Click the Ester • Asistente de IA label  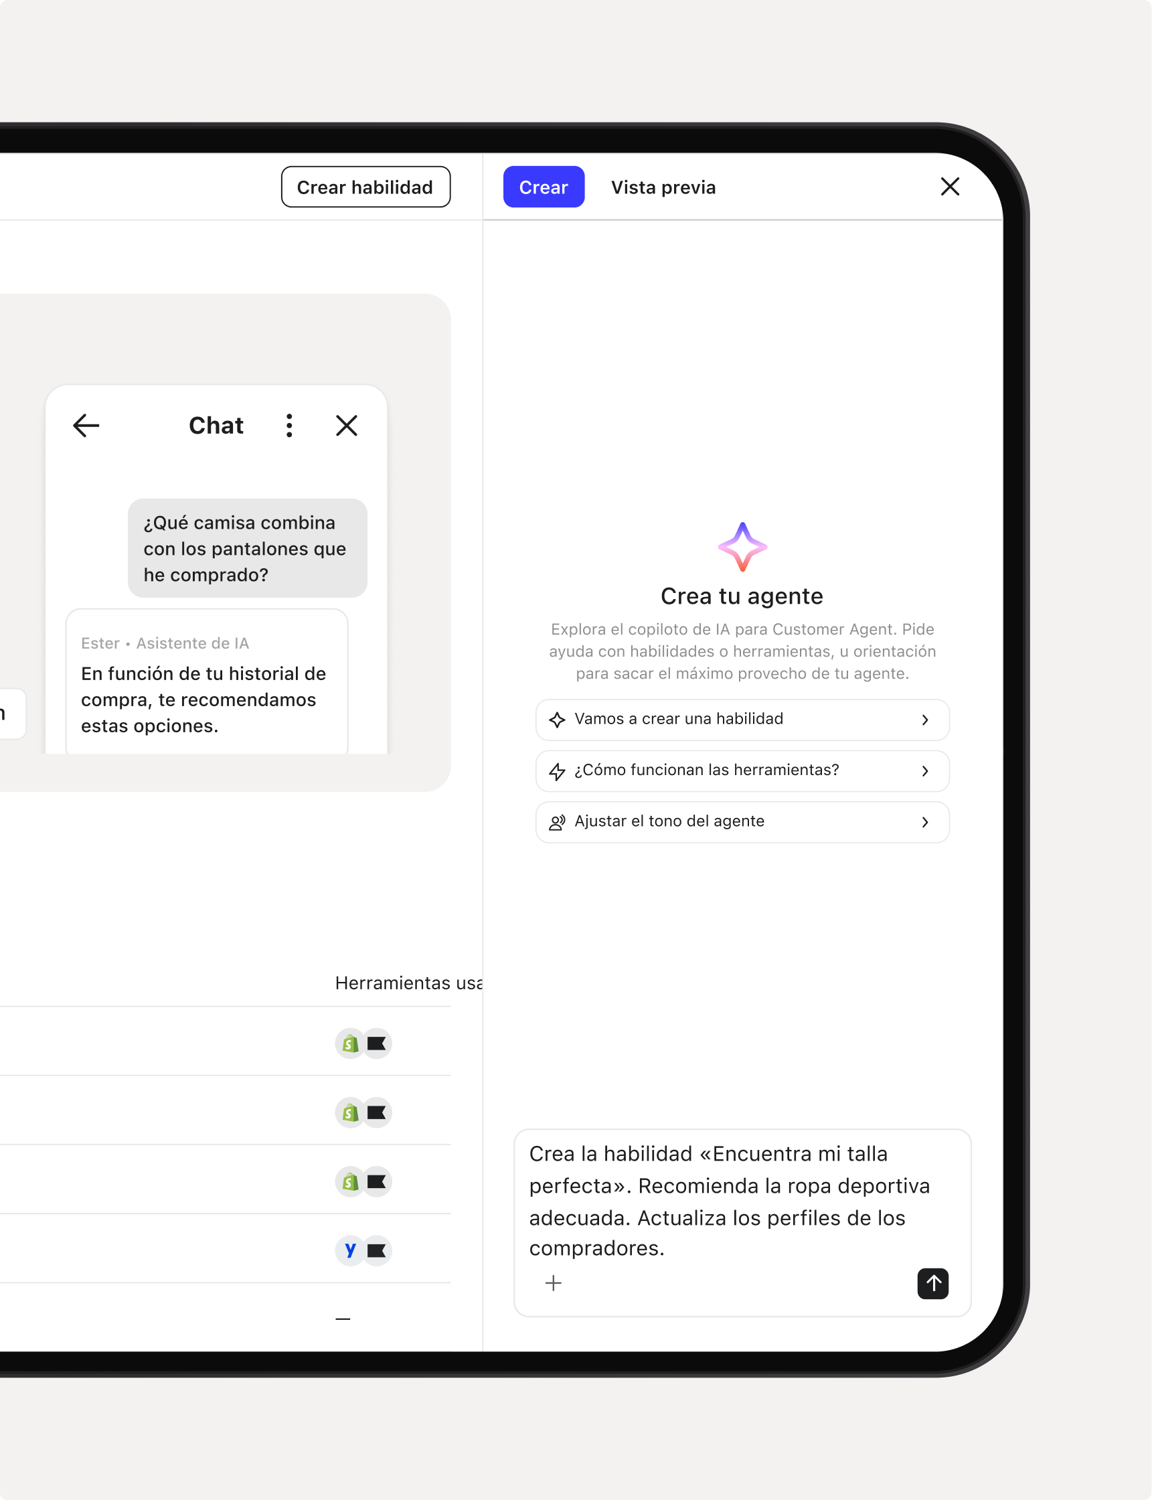pos(165,643)
